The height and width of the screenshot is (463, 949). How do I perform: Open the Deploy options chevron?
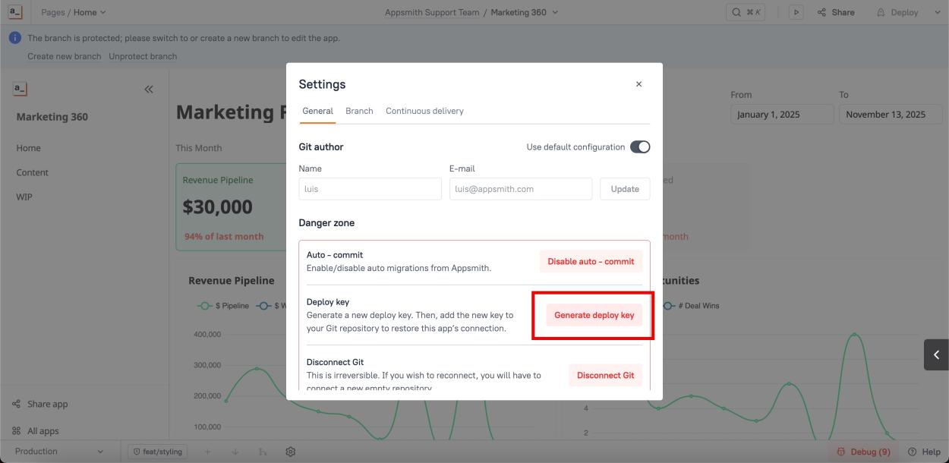[x=937, y=11]
